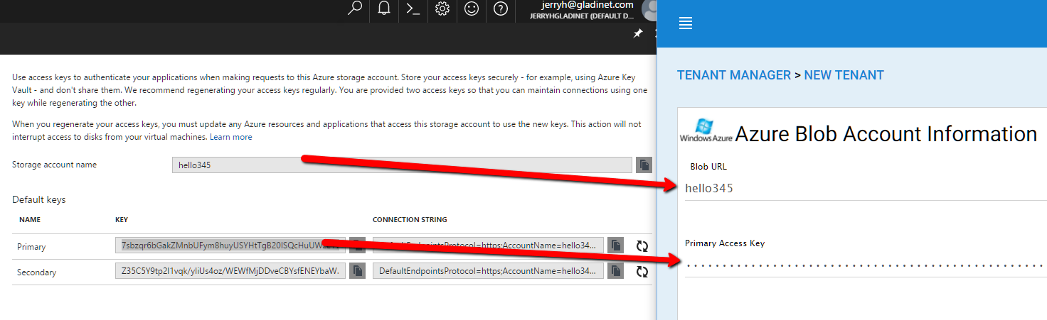The image size is (1047, 320).
Task: Click 'Azure Blob Account Information' heading
Action: click(x=886, y=133)
